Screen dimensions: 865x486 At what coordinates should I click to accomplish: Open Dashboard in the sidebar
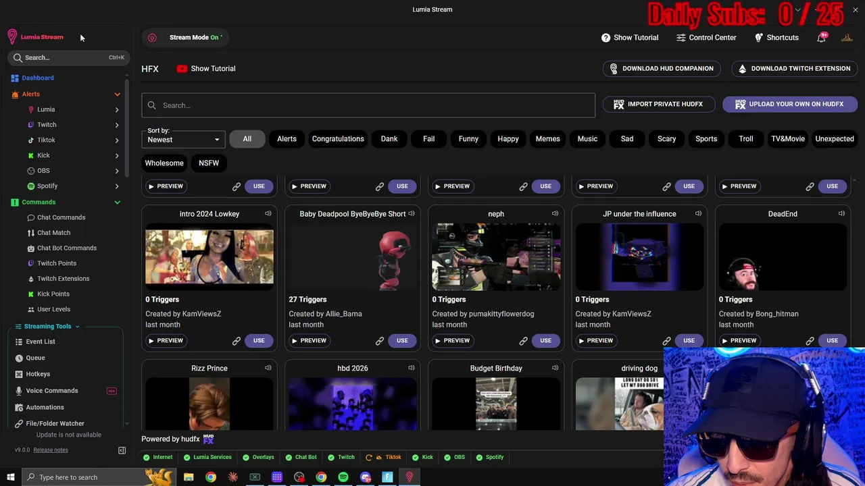pos(38,78)
